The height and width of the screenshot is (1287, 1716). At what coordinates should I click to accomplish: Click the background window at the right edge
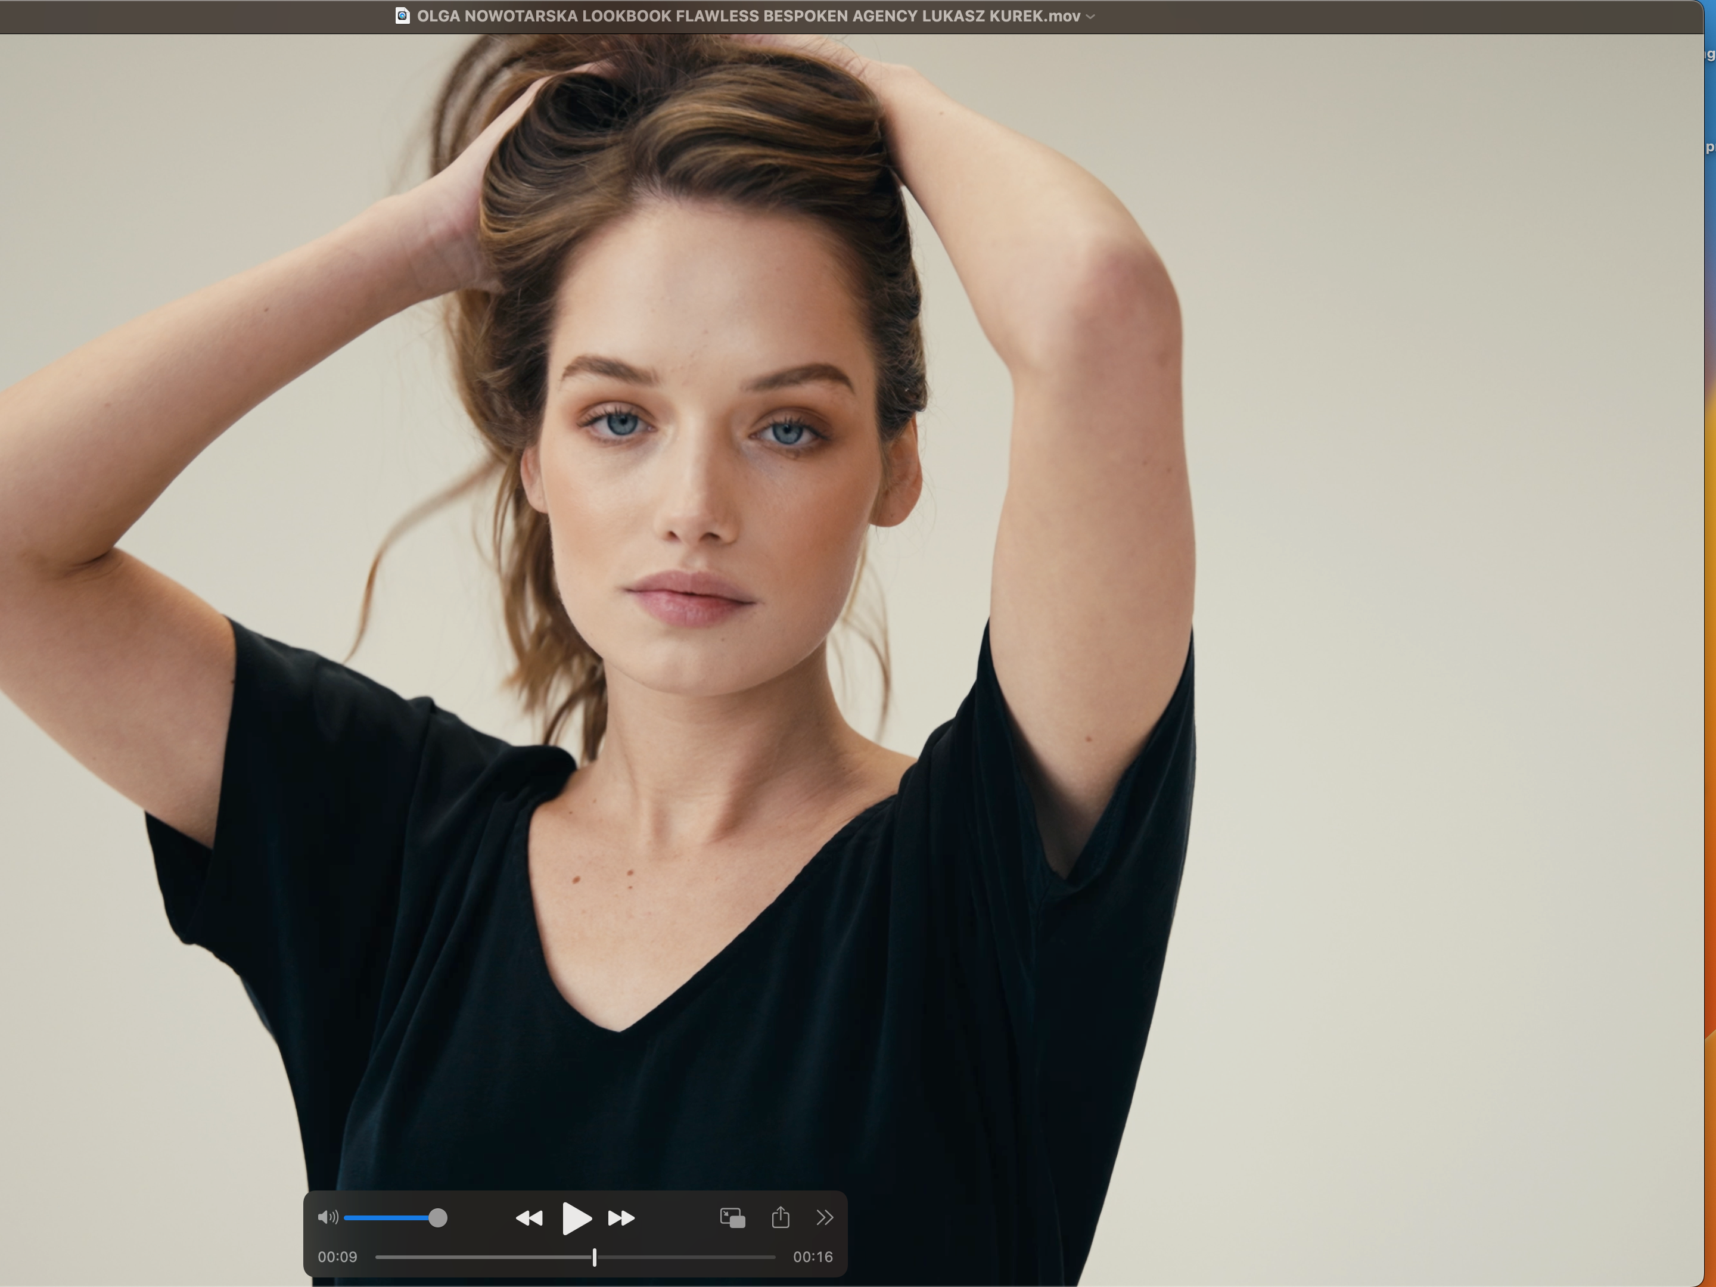tap(1710, 621)
